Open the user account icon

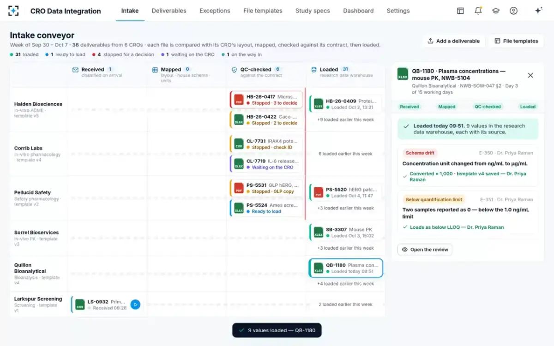click(x=513, y=11)
